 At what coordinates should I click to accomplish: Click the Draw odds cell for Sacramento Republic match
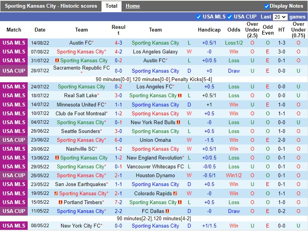[234, 71]
